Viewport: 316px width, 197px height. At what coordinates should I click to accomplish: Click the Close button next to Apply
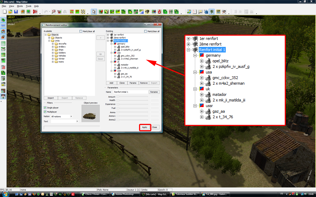[154, 127]
